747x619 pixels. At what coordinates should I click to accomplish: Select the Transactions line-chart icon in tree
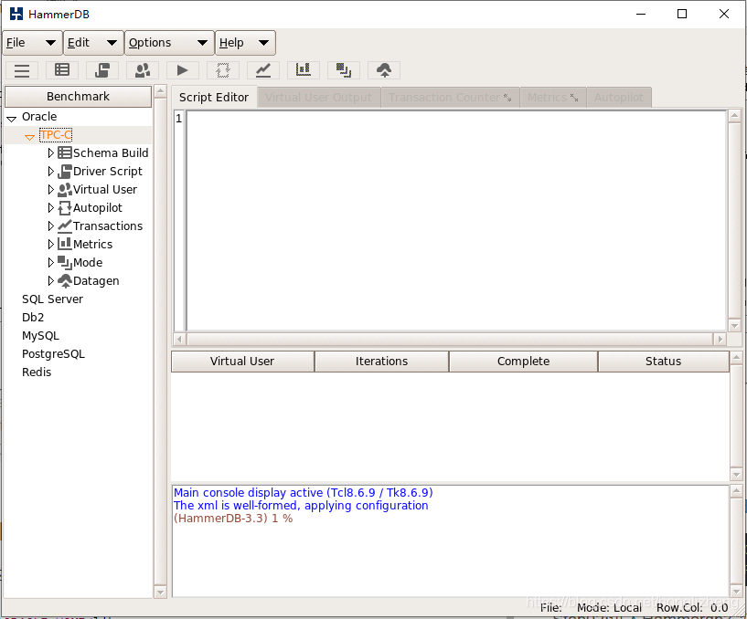pyautogui.click(x=64, y=226)
